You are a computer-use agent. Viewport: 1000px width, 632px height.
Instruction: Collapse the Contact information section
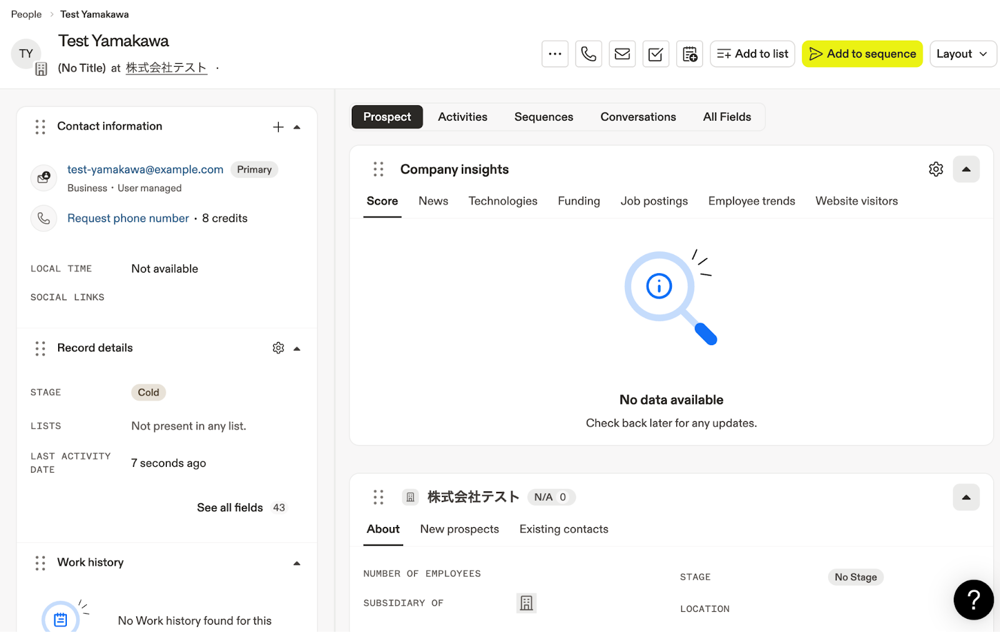(x=297, y=127)
